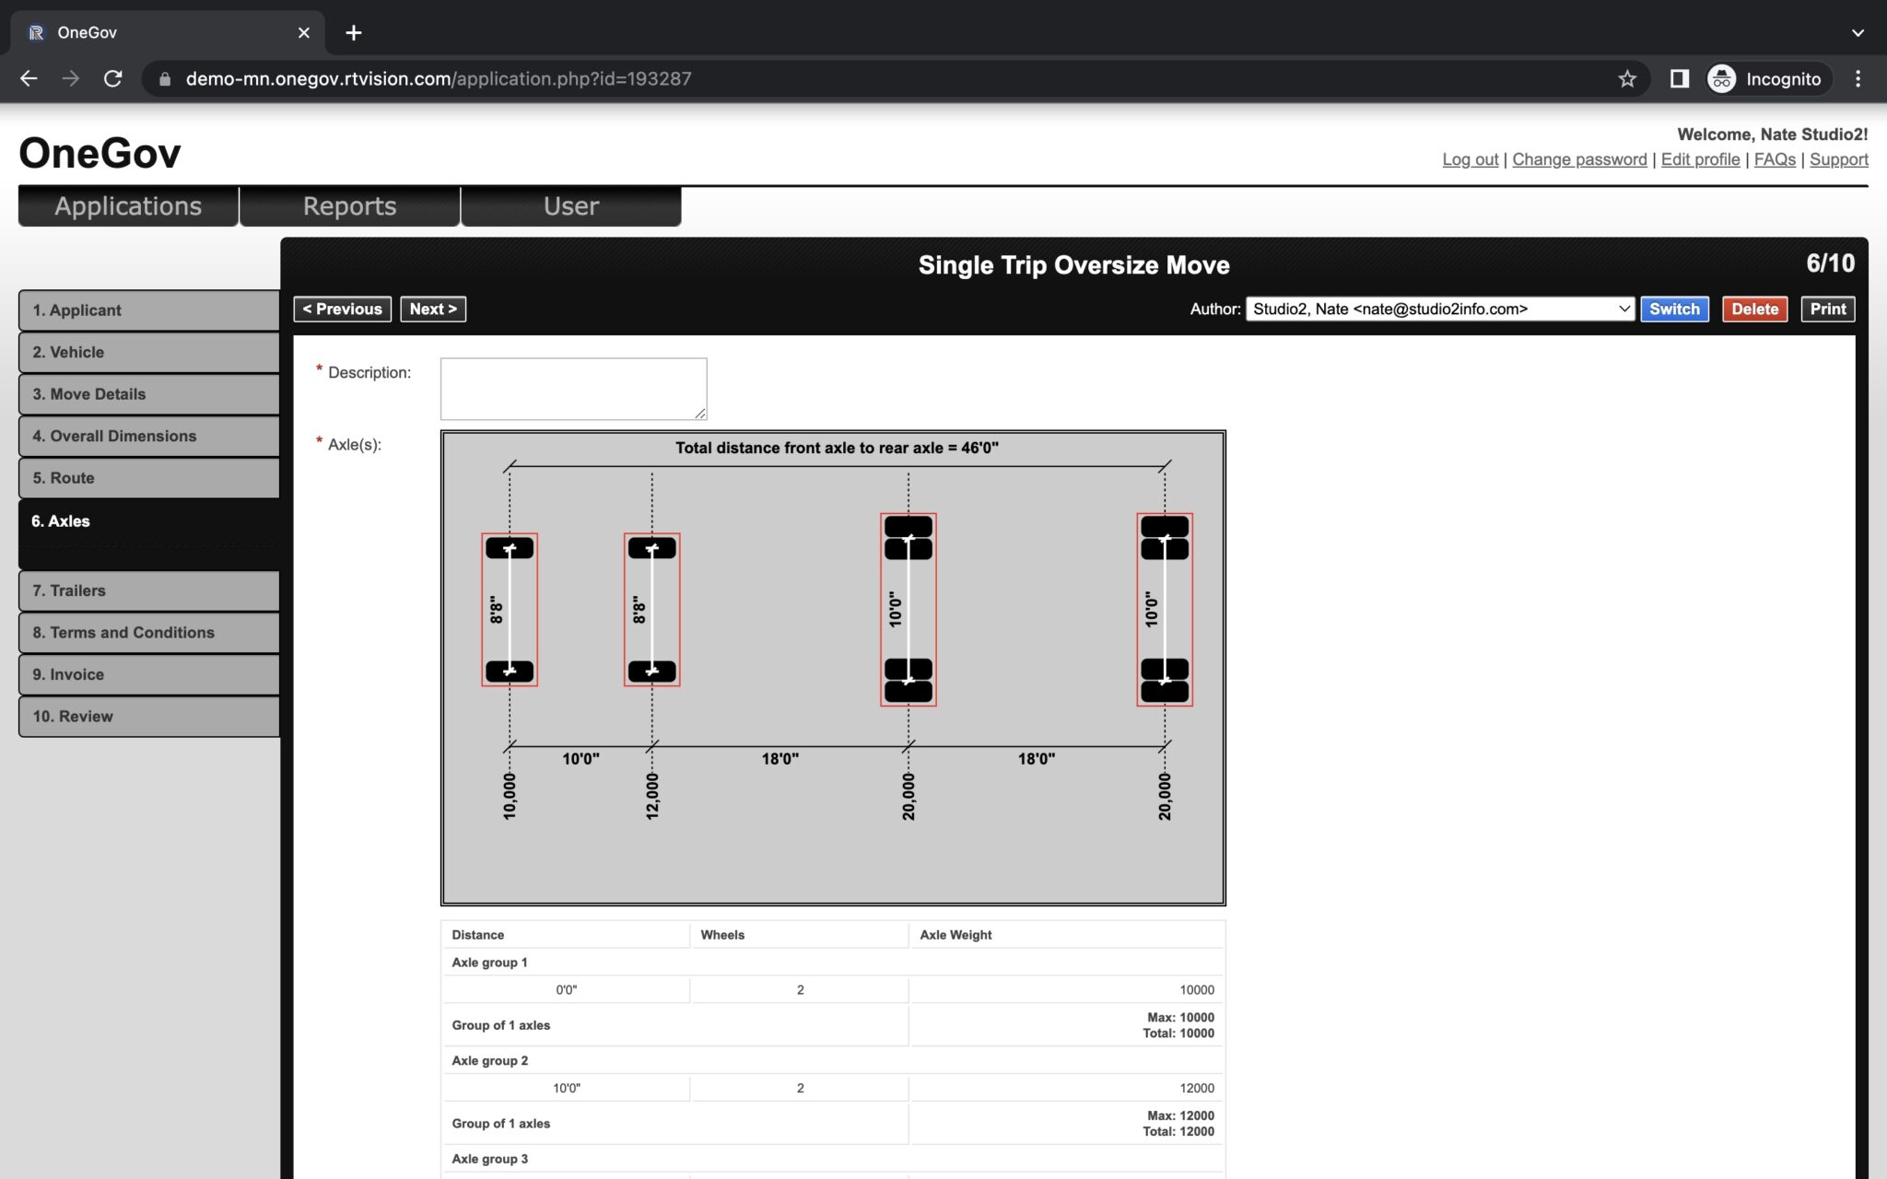Delete the application

tap(1754, 309)
